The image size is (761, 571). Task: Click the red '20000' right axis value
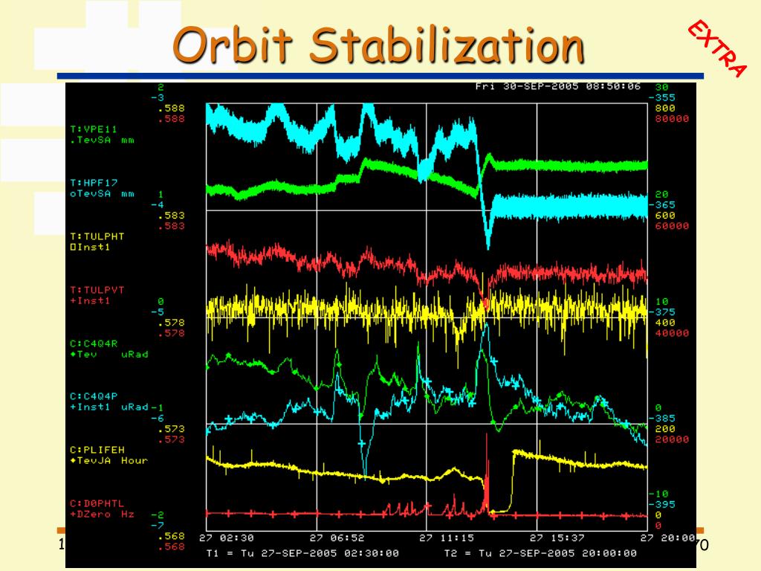pos(672,439)
